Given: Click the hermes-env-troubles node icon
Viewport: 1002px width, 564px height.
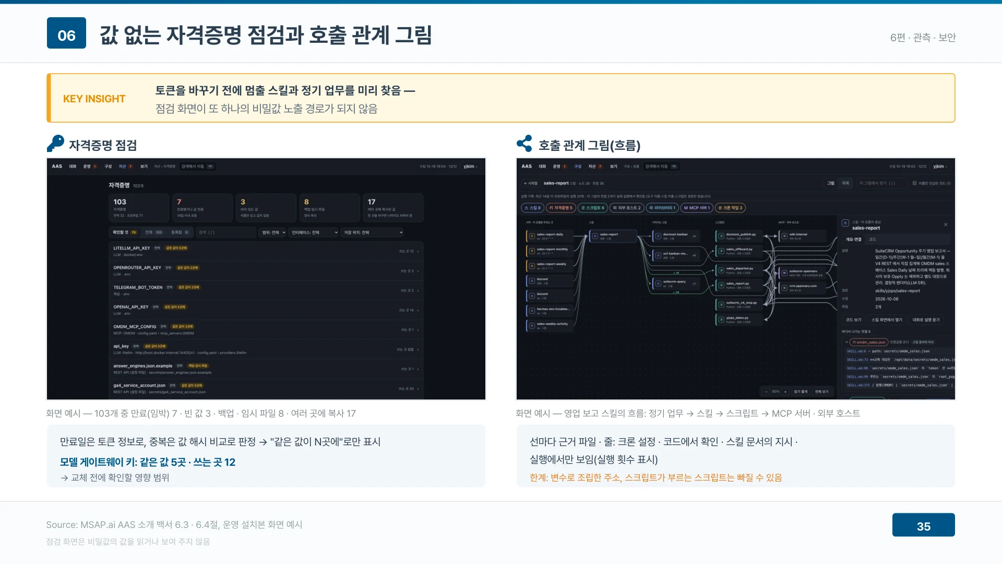Looking at the screenshot, I should coord(532,311).
